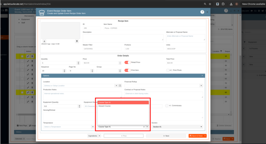Focus the Production Notes text area

tap(82, 96)
